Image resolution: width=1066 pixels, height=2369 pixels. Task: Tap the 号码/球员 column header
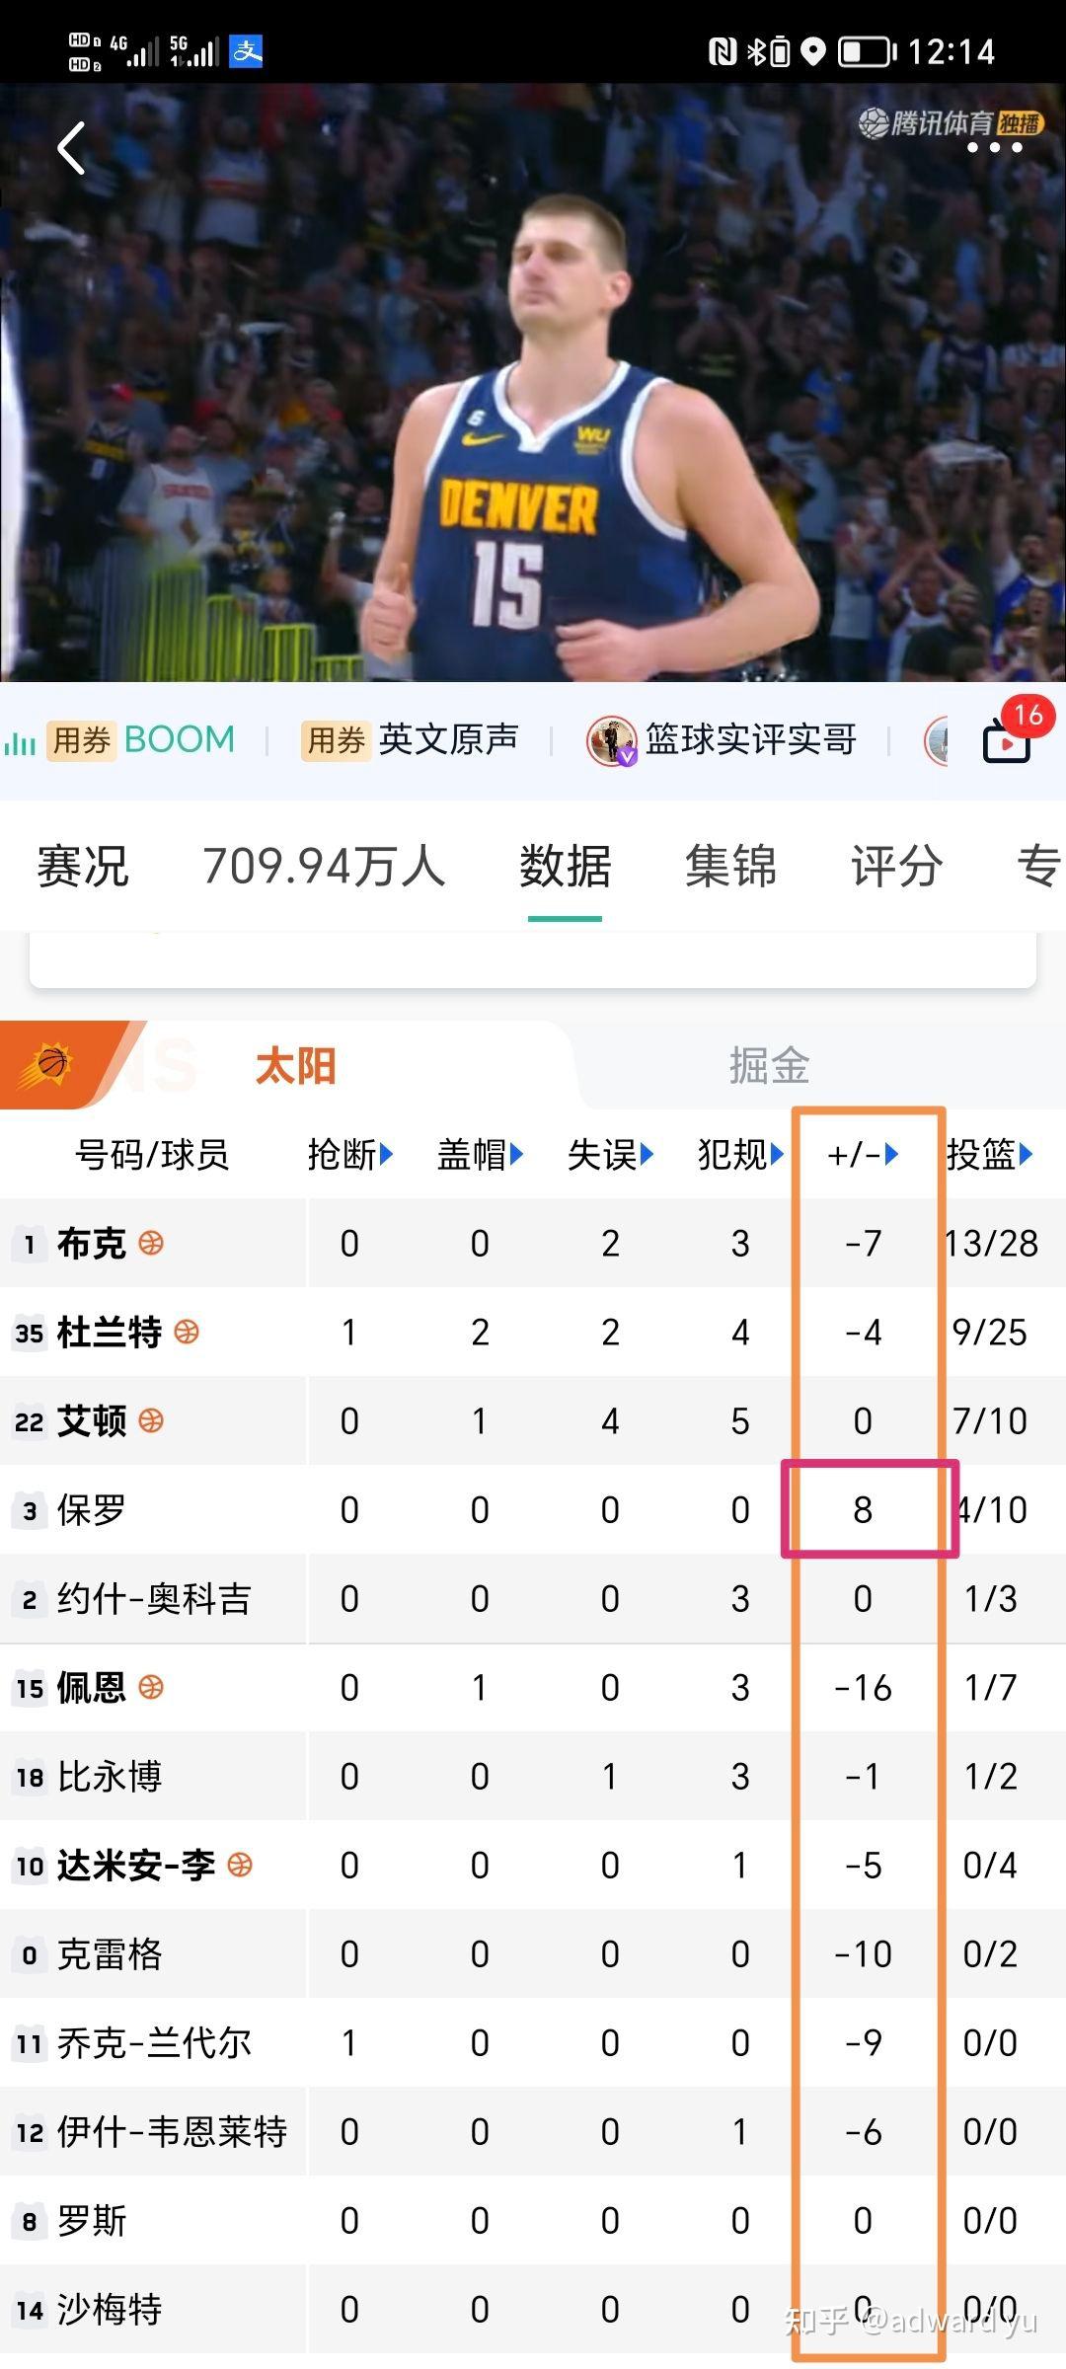point(152,1154)
